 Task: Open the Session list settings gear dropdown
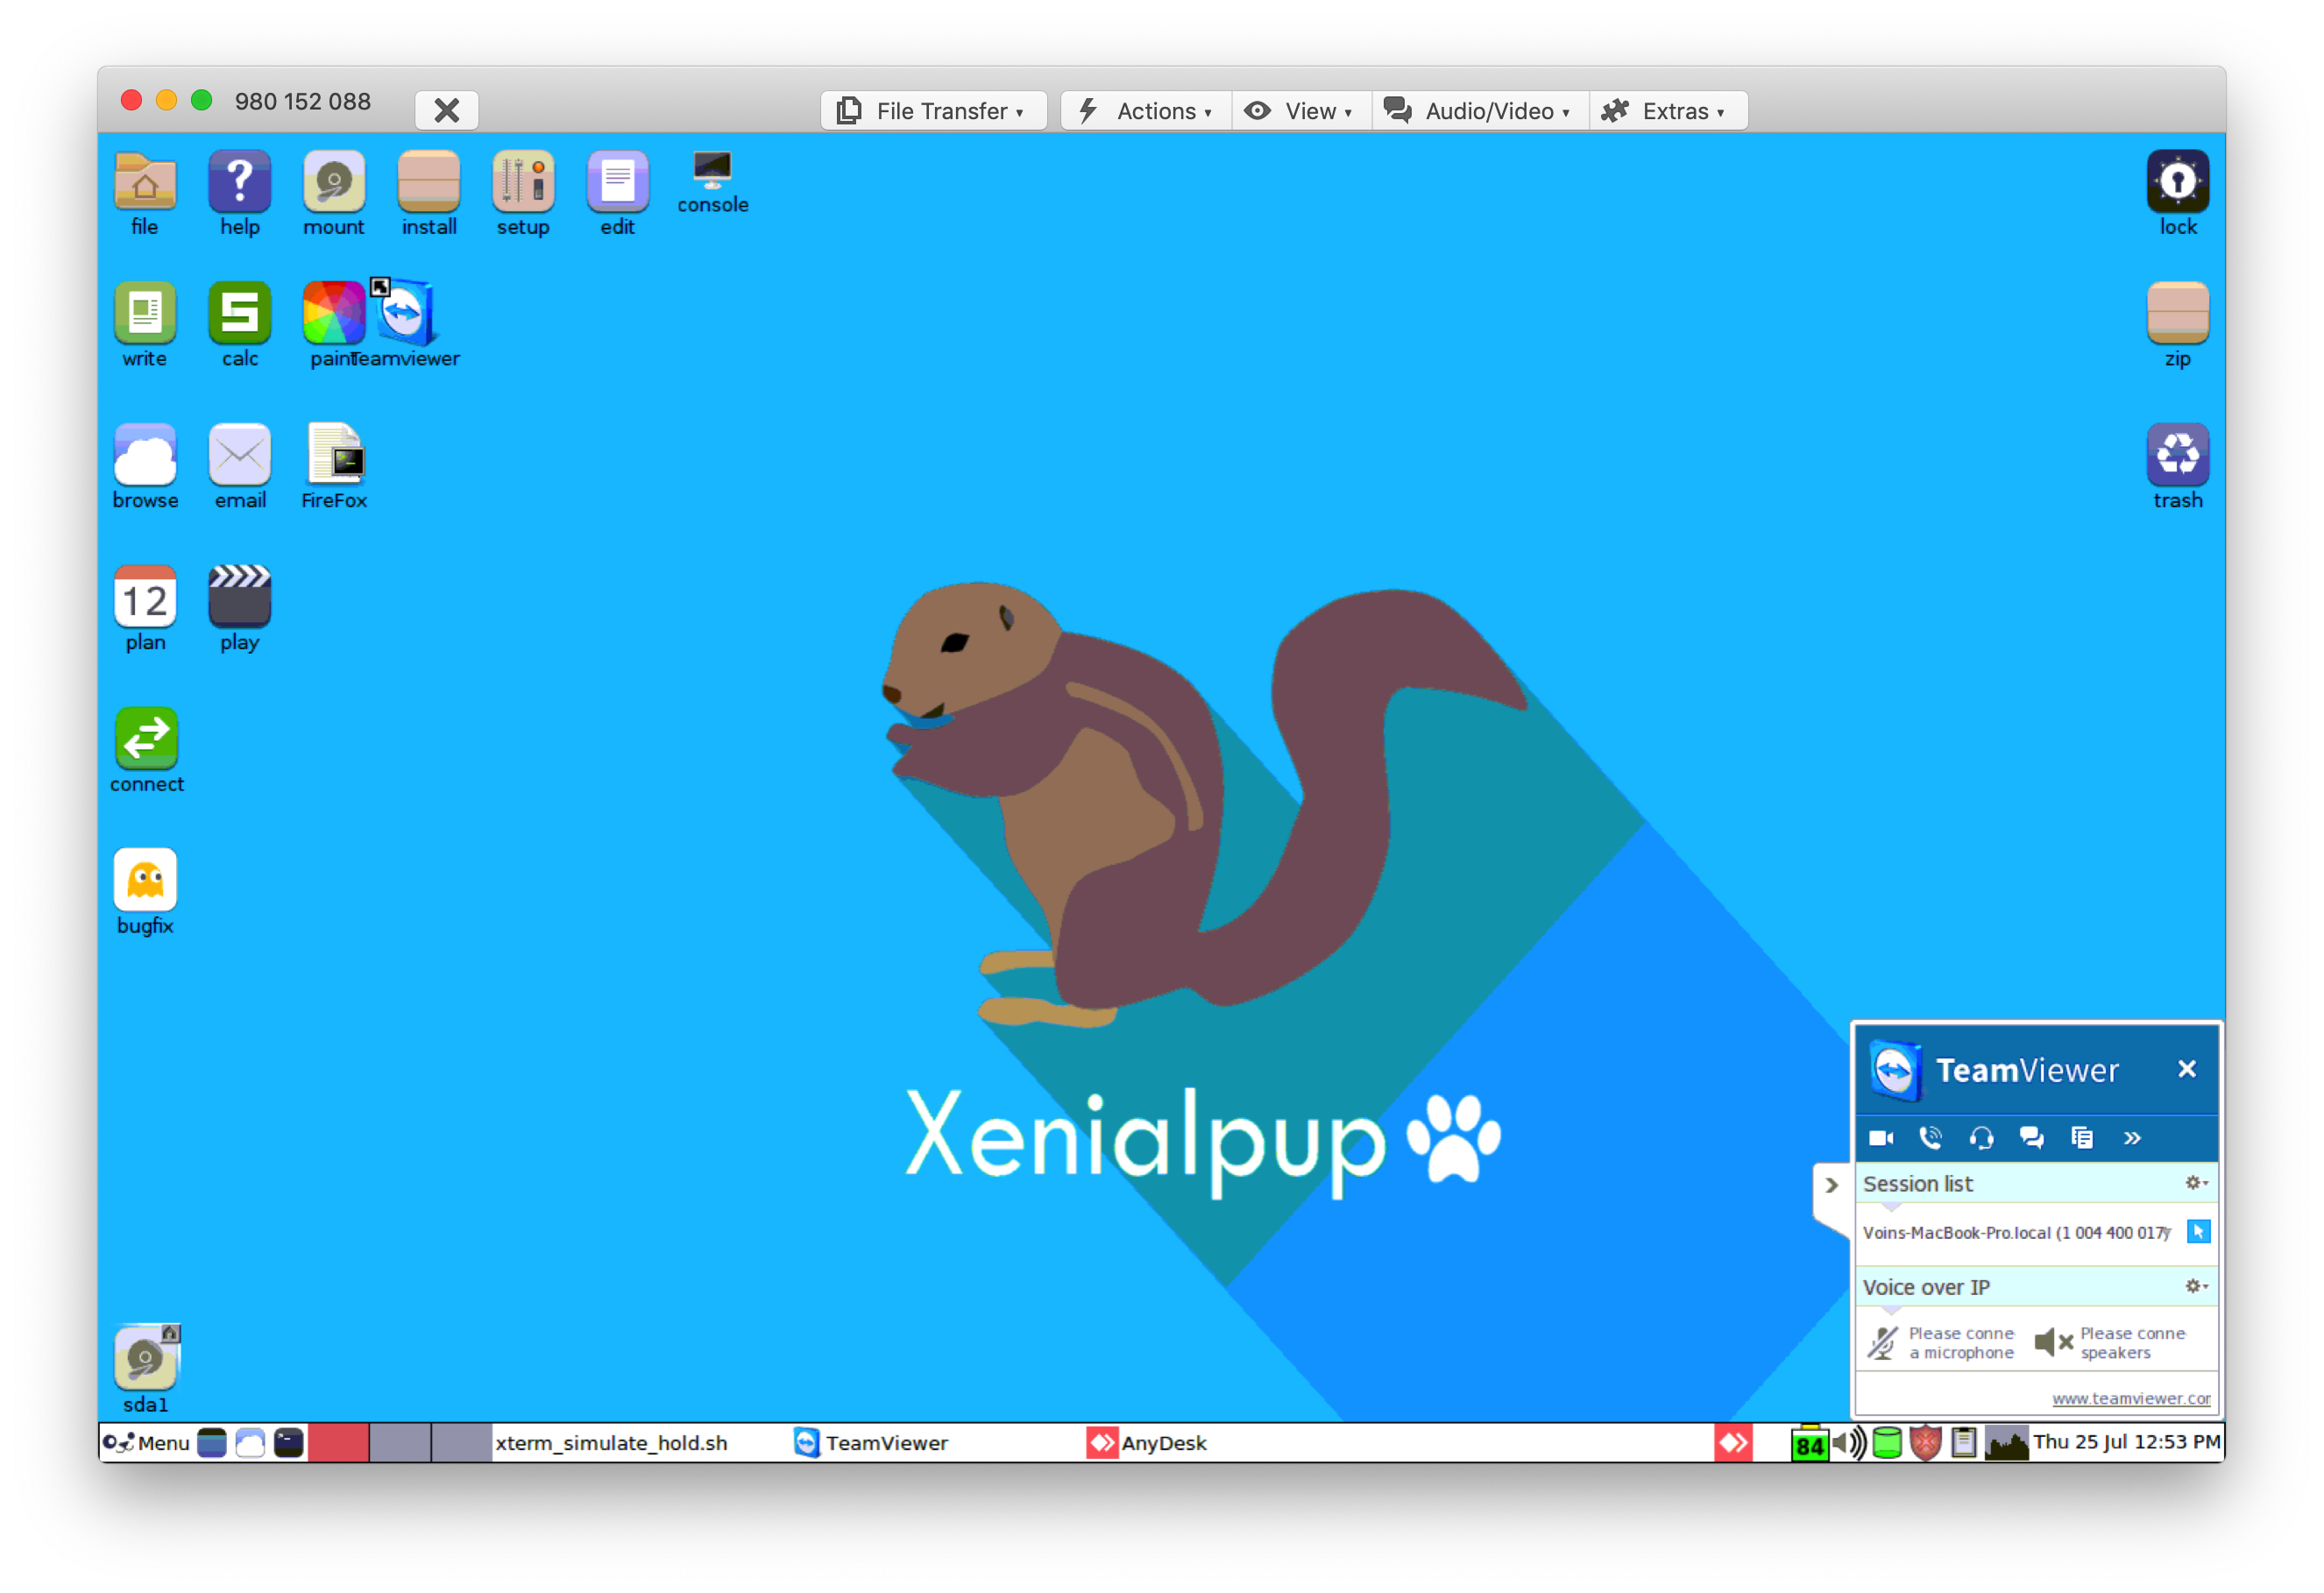click(x=2196, y=1183)
